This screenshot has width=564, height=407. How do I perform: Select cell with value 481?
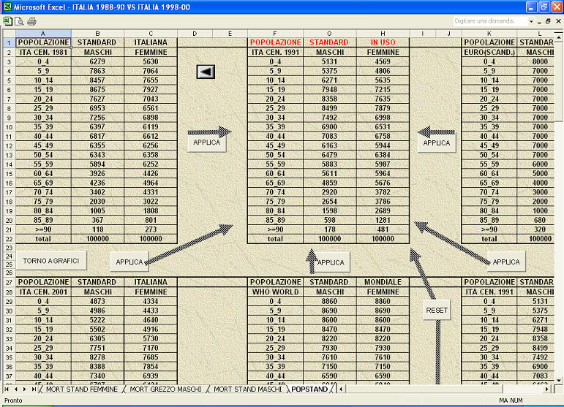(x=383, y=229)
